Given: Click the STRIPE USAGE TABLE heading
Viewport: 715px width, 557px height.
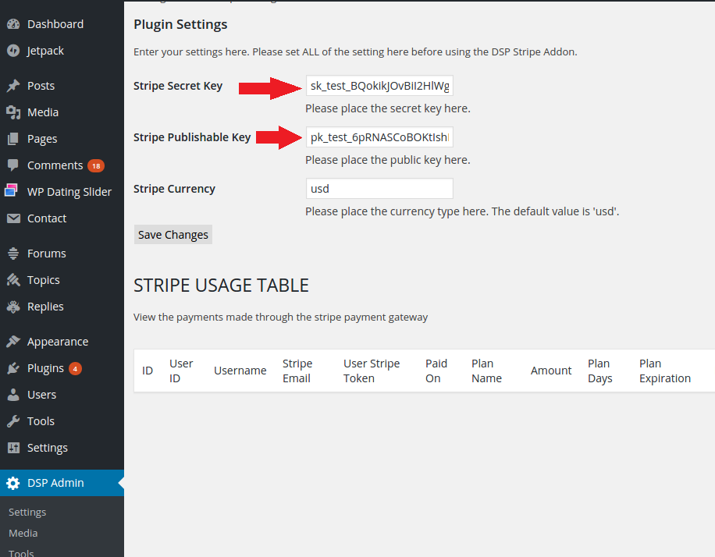Looking at the screenshot, I should point(221,286).
